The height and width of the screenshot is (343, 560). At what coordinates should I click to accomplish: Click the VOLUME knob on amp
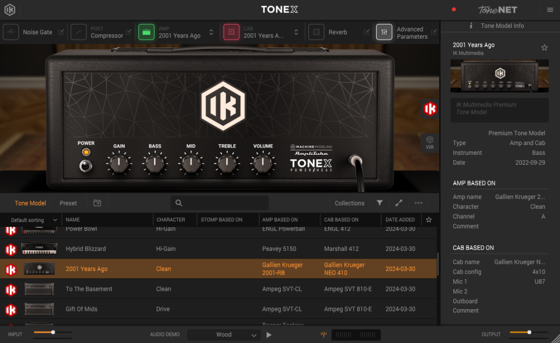tap(263, 163)
